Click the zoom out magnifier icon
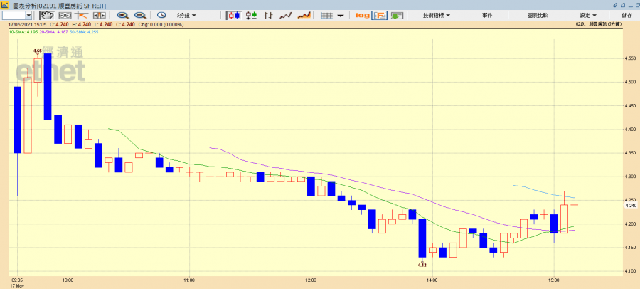This screenshot has height=289, width=640. [139, 14]
